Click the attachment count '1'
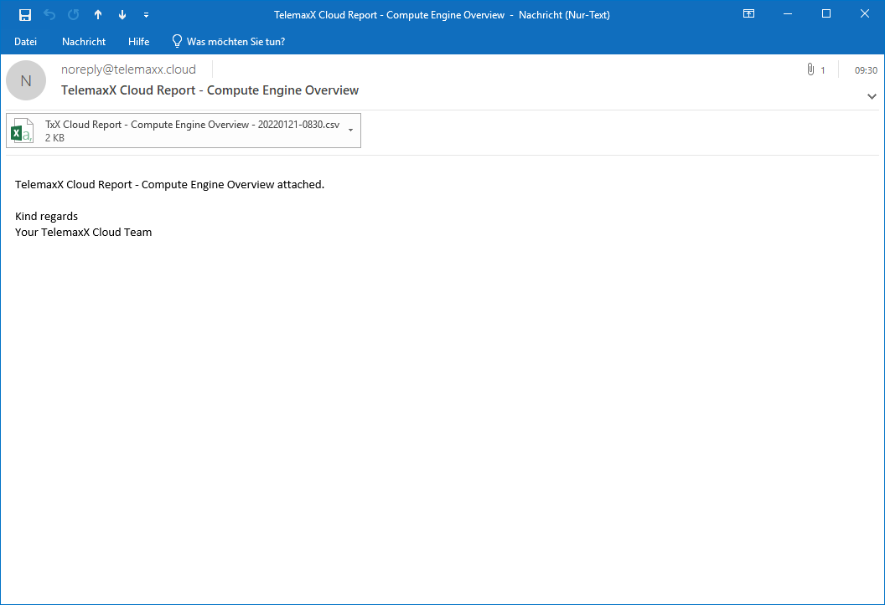Image resolution: width=885 pixels, height=605 pixels. [823, 70]
